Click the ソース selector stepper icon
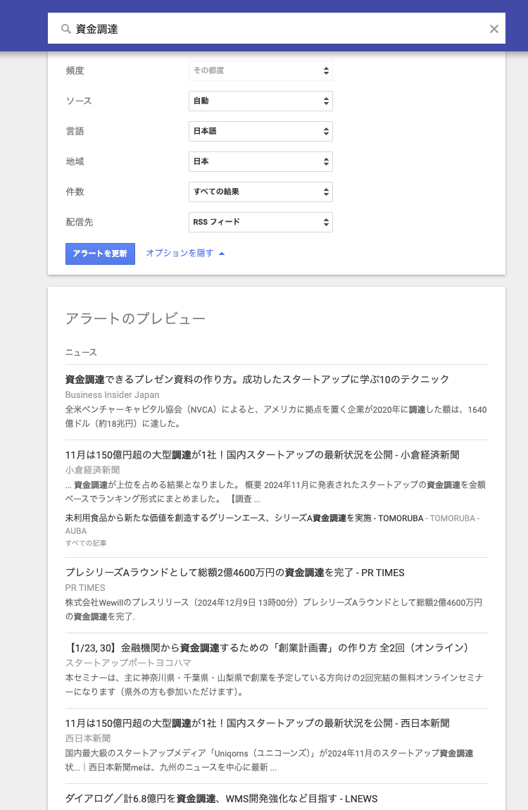Screen dimensions: 528x810 (x=326, y=101)
